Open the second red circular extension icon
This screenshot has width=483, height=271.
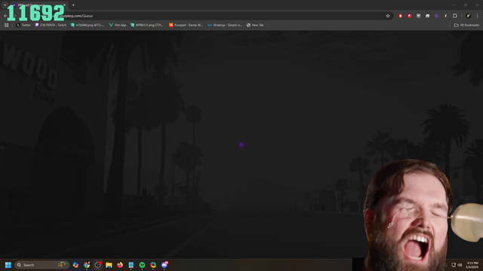point(409,16)
